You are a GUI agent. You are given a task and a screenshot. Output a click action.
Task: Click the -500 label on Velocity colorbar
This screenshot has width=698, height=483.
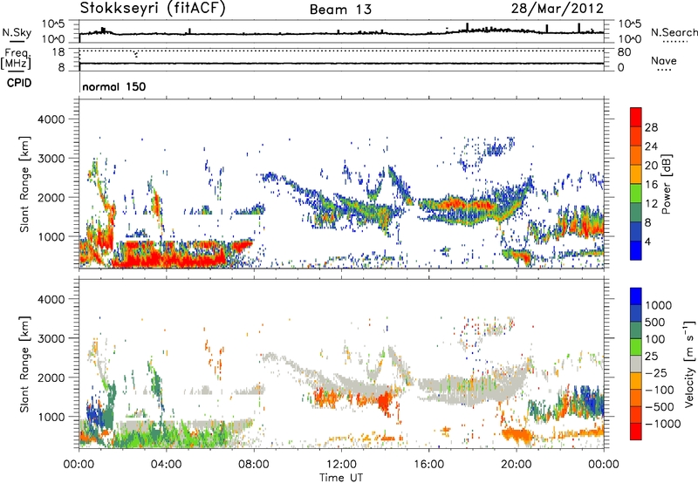[x=659, y=406]
